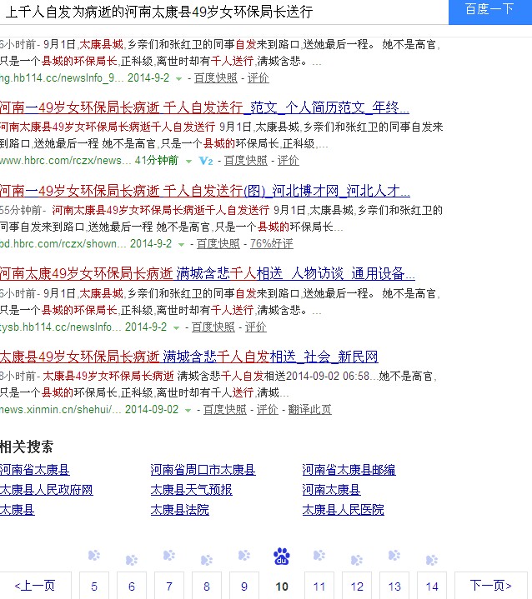
Task: Search related term 太康县人民政府网
Action: [46, 490]
